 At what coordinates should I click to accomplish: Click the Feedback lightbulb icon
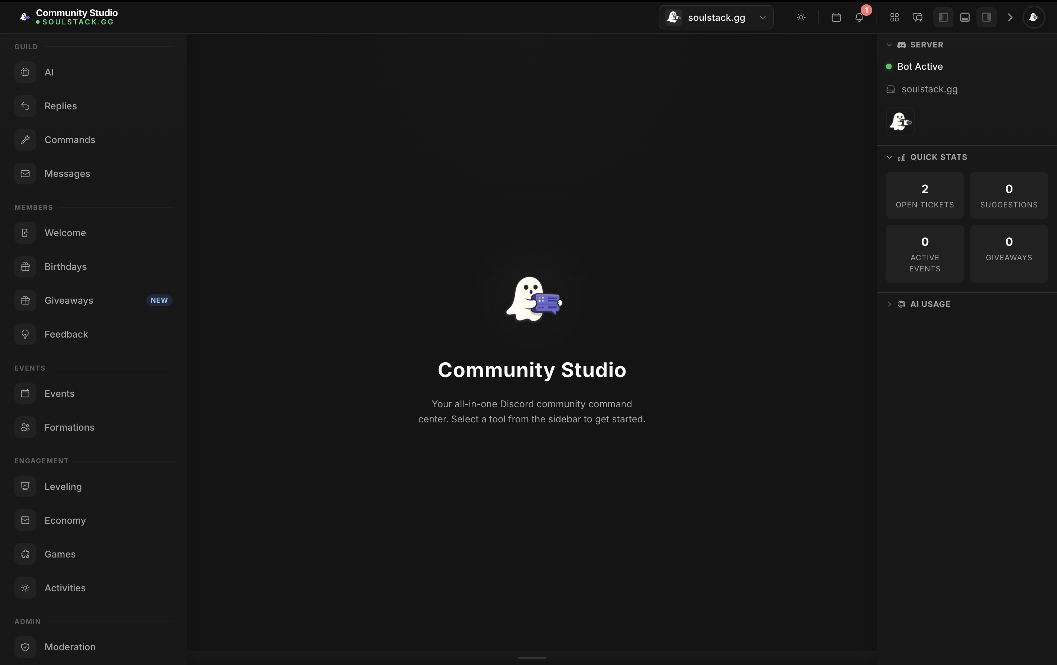25,334
